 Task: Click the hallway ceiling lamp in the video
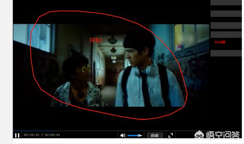tap(113, 40)
